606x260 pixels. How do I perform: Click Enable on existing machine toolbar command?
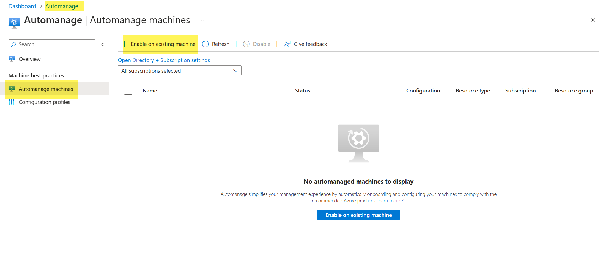pyautogui.click(x=158, y=44)
